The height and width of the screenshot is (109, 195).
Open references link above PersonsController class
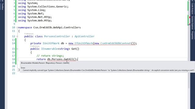[x=29, y=34]
